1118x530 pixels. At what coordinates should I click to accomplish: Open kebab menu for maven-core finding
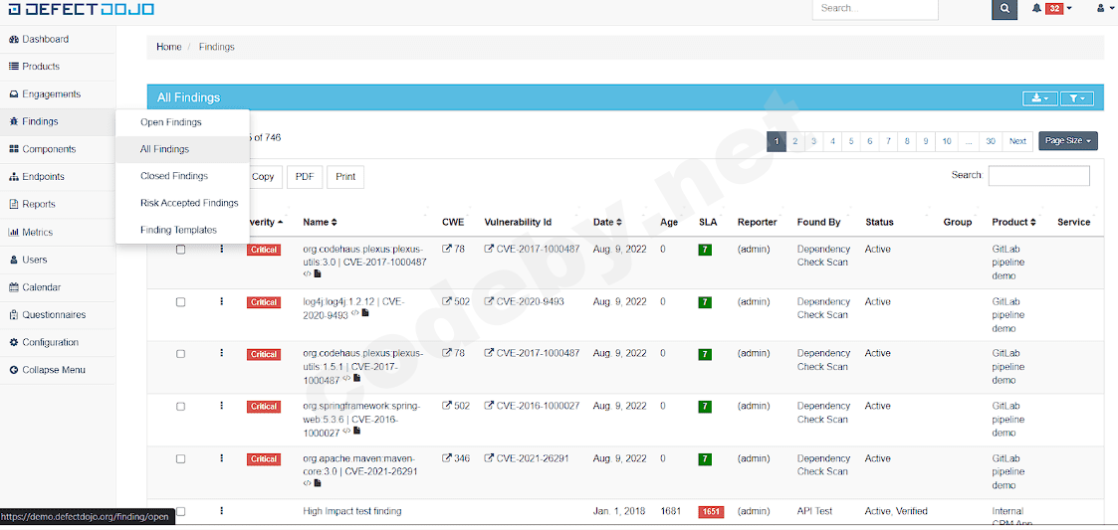coord(222,458)
